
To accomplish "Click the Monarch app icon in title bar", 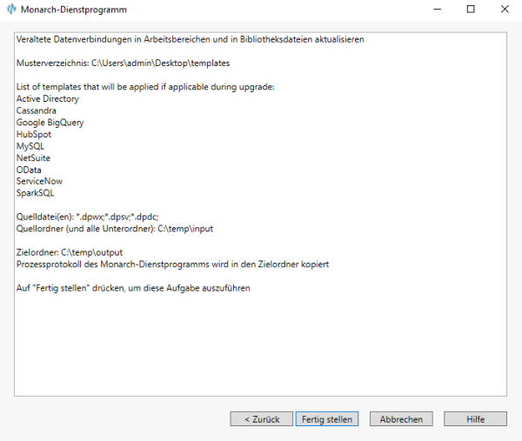I will coord(11,10).
